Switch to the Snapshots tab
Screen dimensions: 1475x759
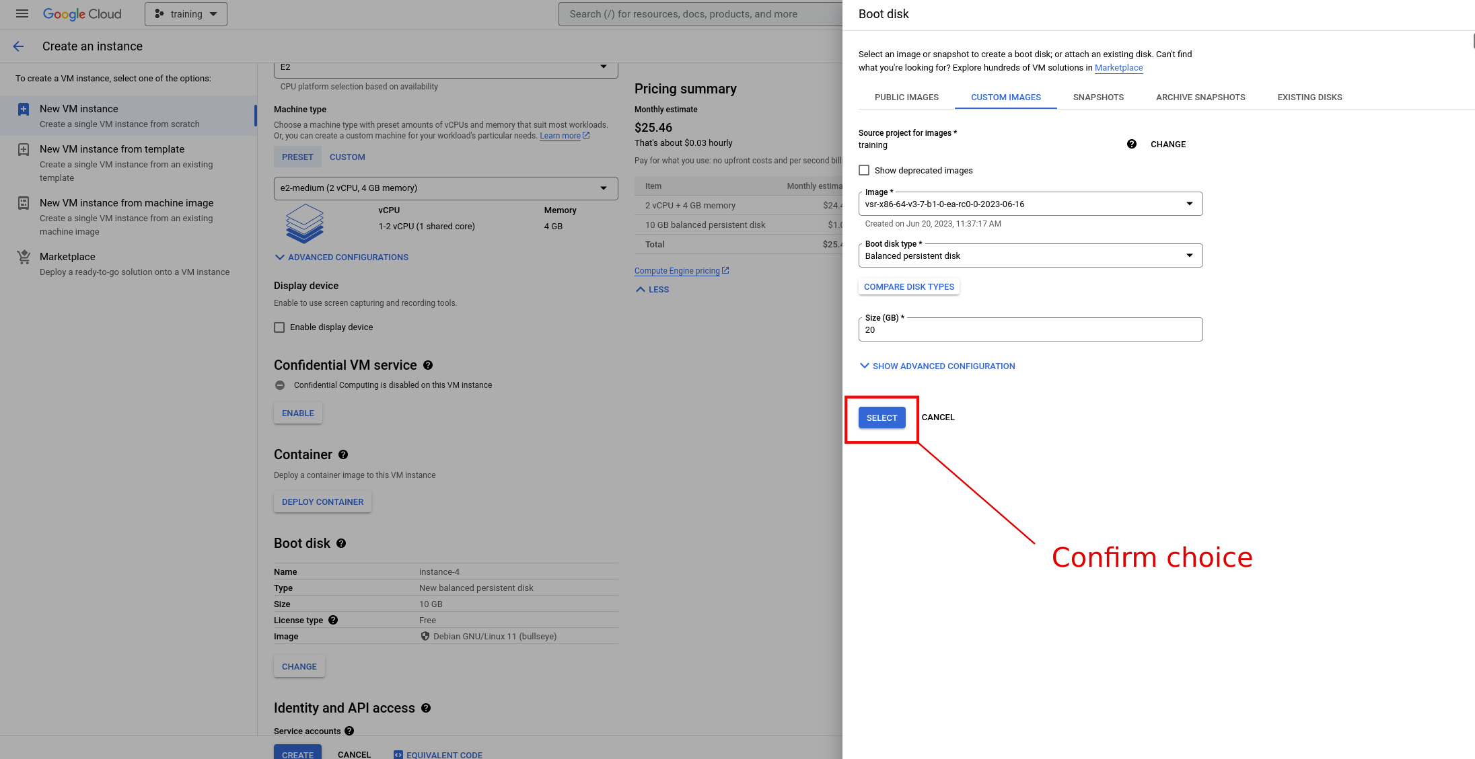[x=1098, y=97]
